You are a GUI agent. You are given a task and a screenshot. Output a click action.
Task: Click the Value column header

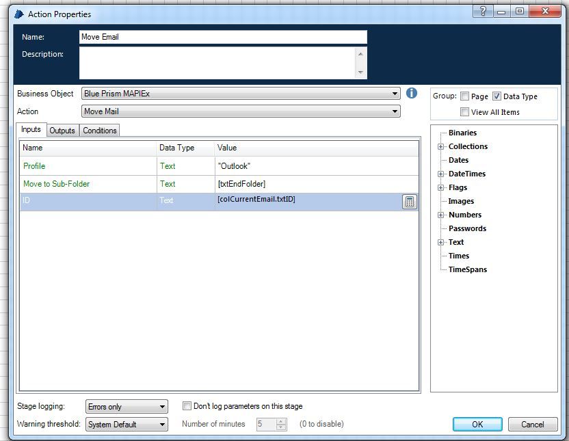coord(317,148)
